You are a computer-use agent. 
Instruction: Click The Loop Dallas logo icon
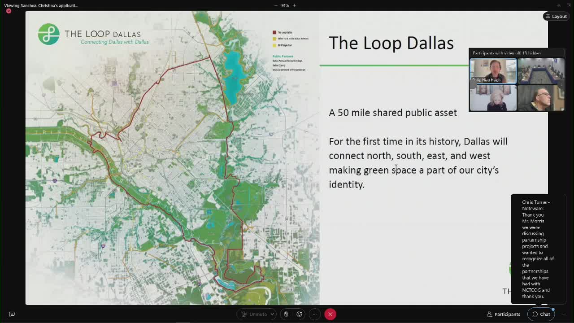[48, 34]
